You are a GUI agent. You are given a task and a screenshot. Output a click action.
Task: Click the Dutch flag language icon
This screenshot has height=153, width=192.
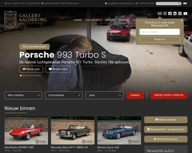185,4
